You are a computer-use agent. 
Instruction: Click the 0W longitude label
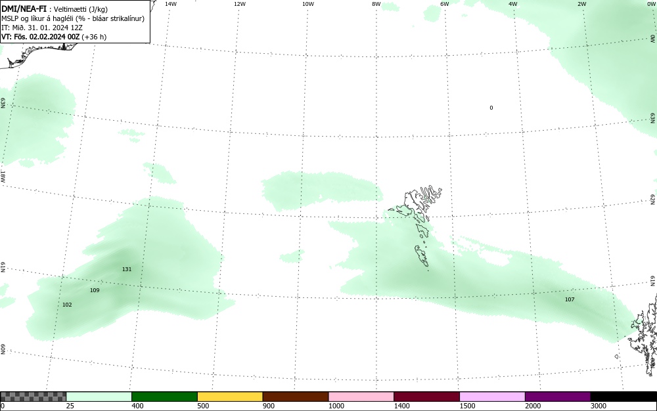click(x=650, y=4)
